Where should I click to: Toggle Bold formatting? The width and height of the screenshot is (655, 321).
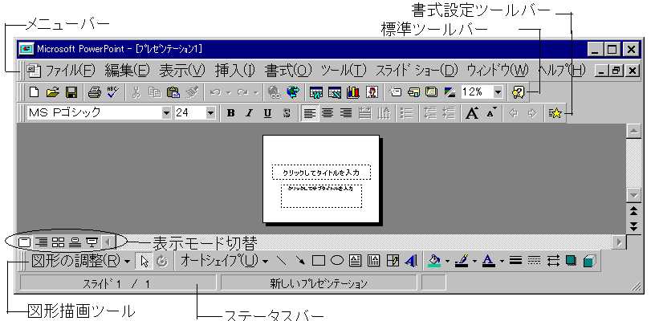230,113
